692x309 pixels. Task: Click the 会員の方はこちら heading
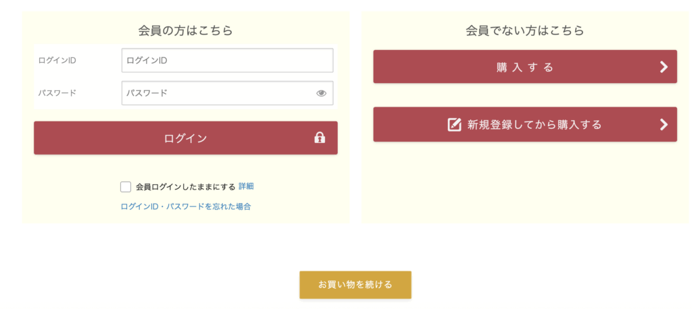coord(185,30)
